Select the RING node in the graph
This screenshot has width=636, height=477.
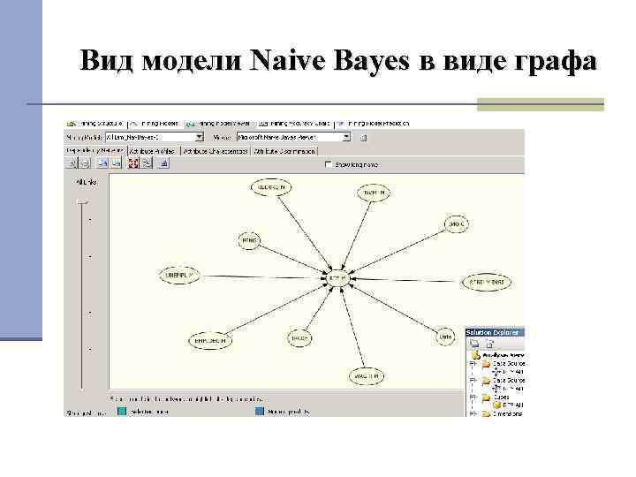pos(248,240)
